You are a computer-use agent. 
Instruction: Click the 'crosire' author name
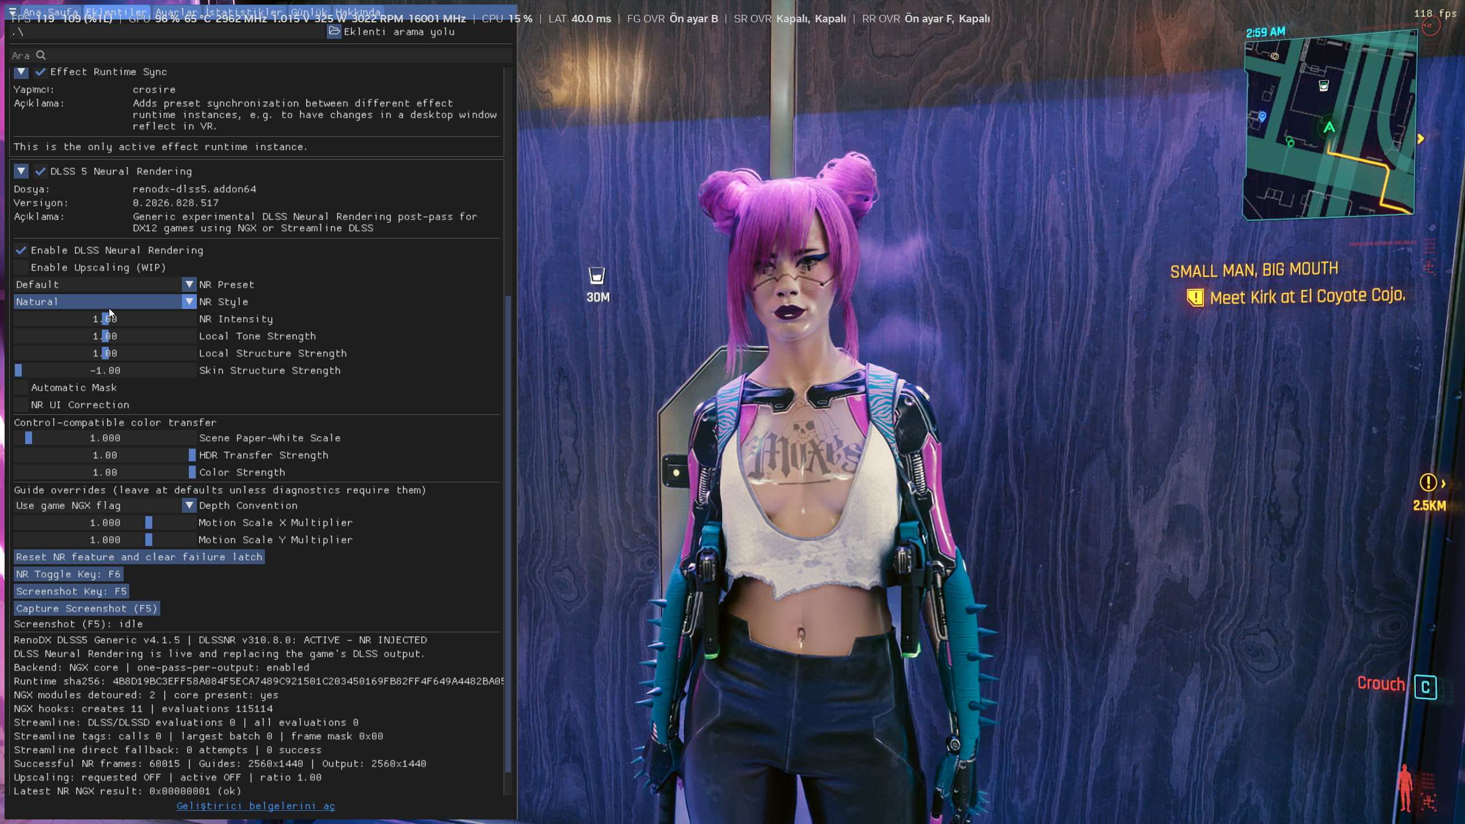click(x=154, y=90)
